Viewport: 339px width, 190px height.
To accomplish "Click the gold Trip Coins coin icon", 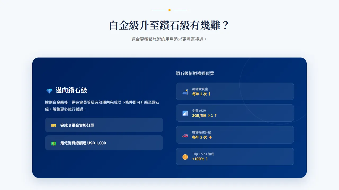I will click(x=185, y=157).
